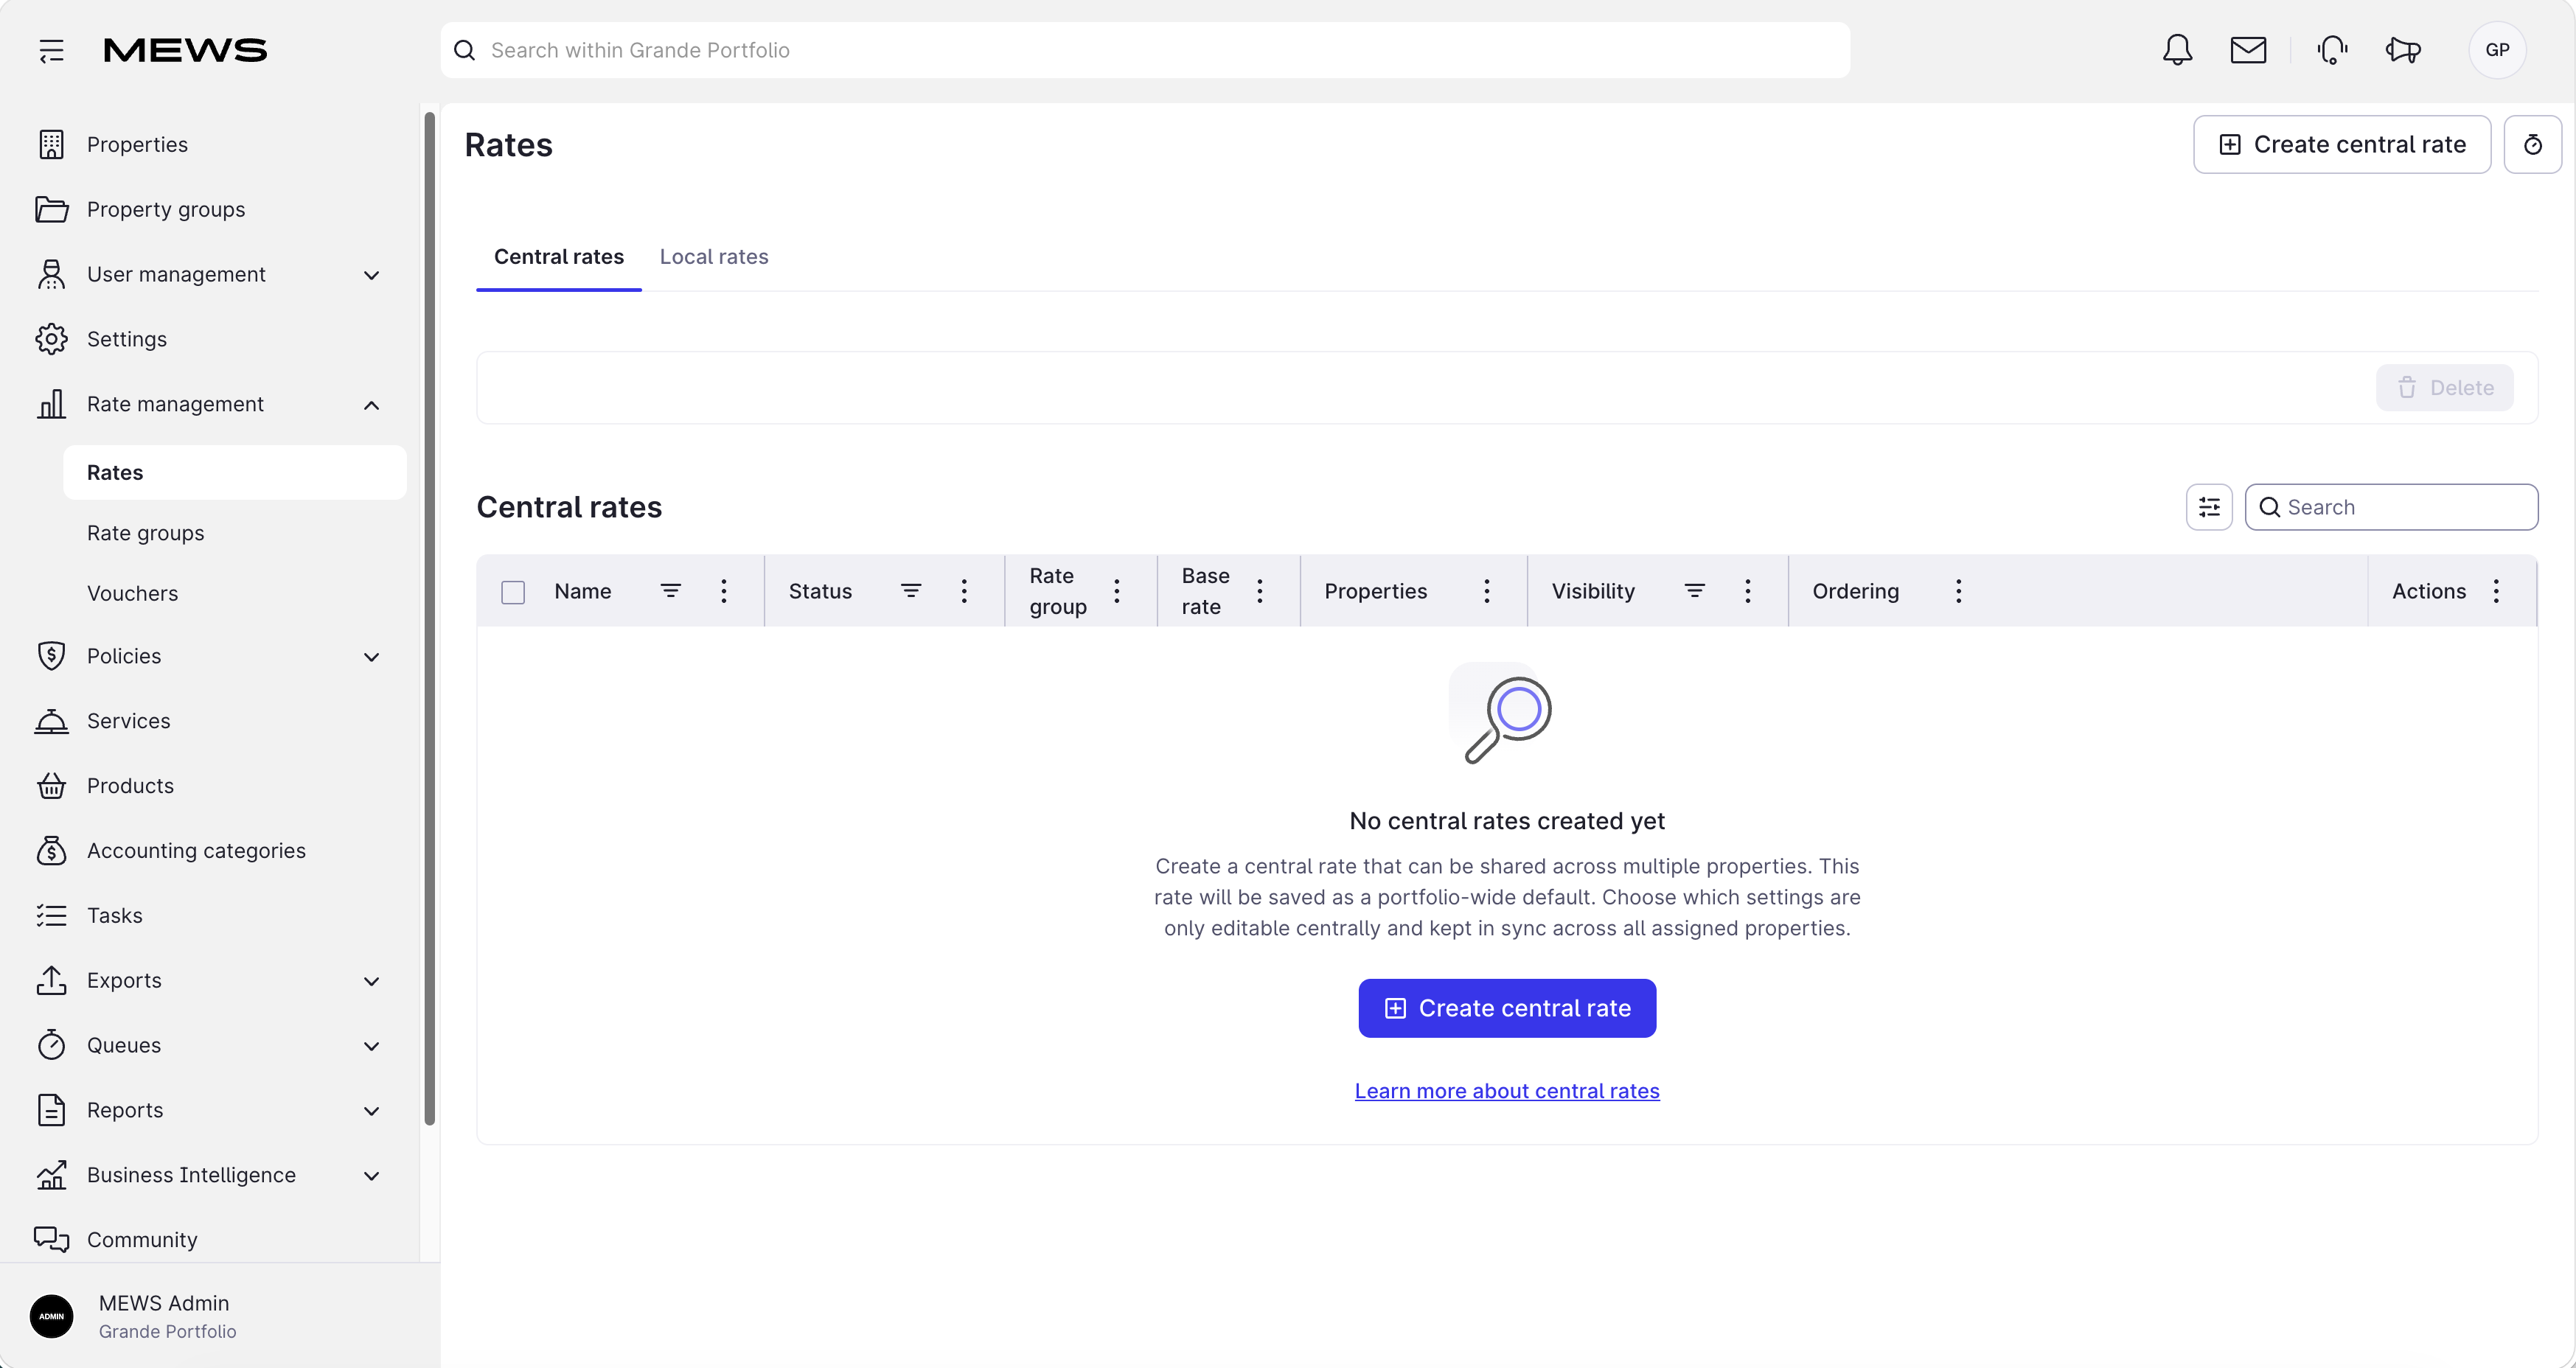Collapse sidebar with hamburger menu icon
This screenshot has height=1368, width=2576.
click(x=51, y=50)
